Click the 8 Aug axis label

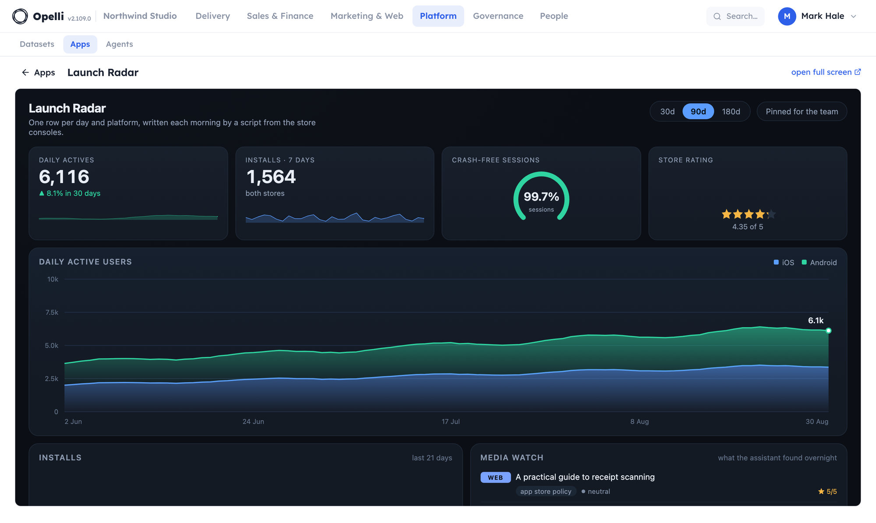click(639, 421)
